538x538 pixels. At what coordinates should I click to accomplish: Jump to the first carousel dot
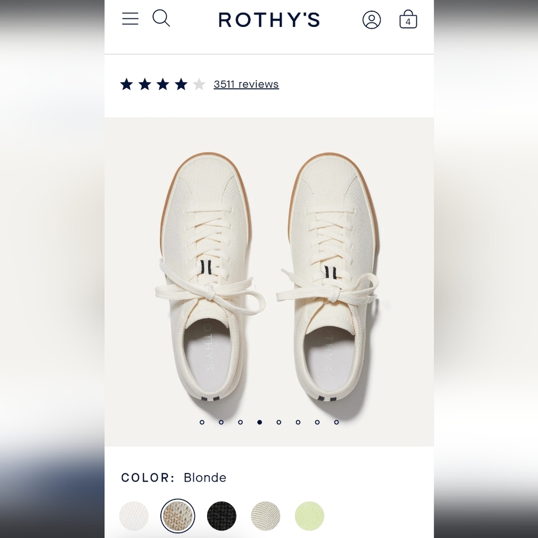tap(202, 423)
